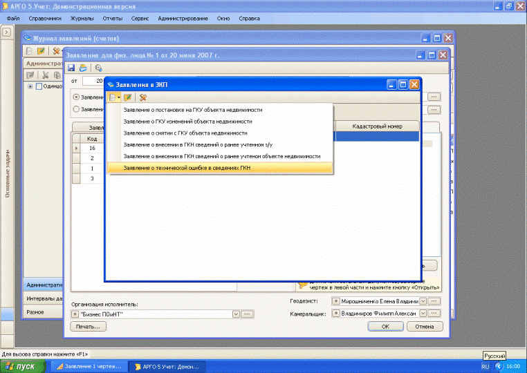Open the Разное section in side panel
Image resolution: width=527 pixels, height=373 pixels.
(x=44, y=312)
